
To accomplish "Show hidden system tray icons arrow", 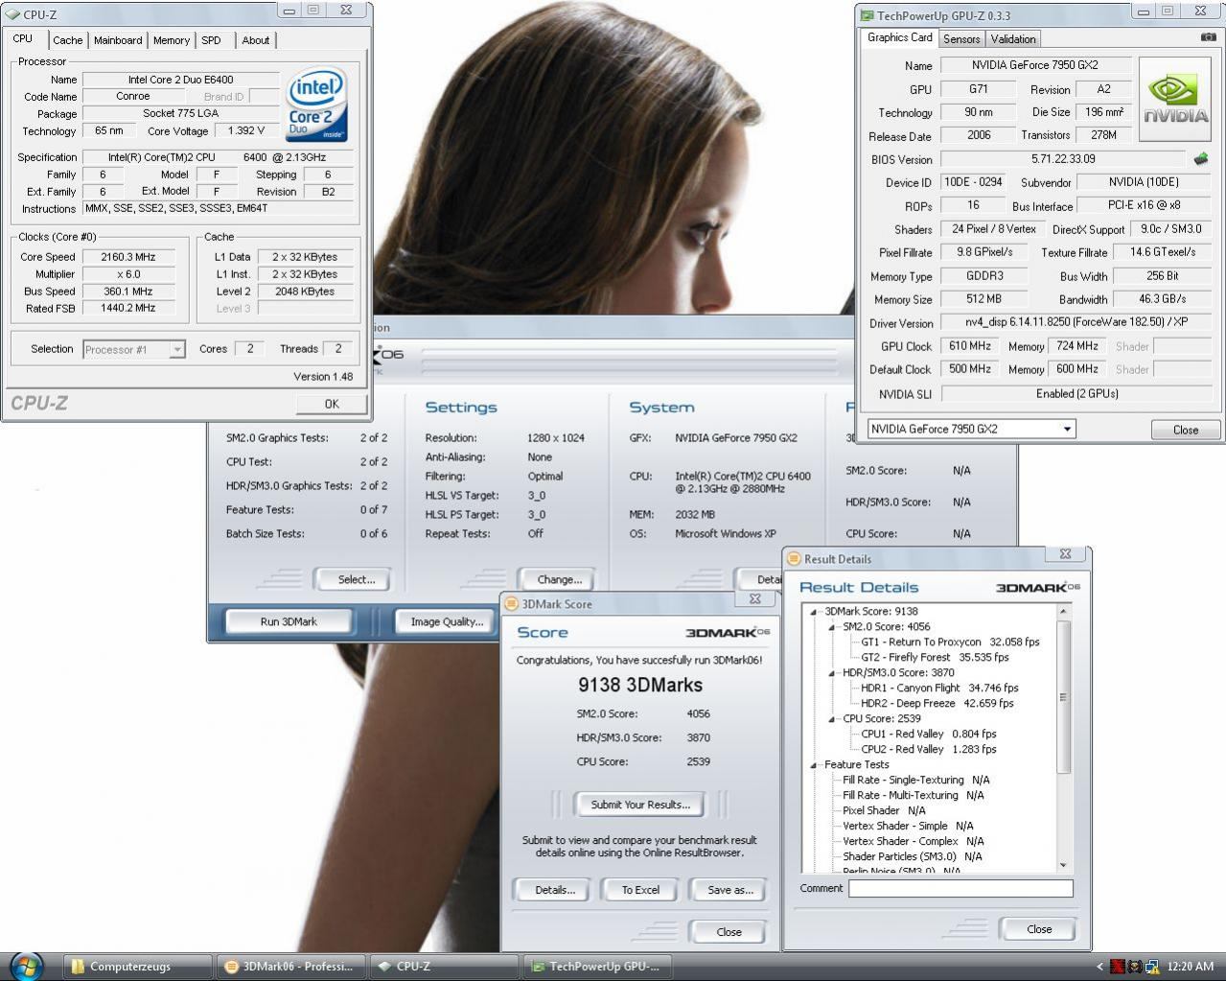I will click(x=1099, y=967).
